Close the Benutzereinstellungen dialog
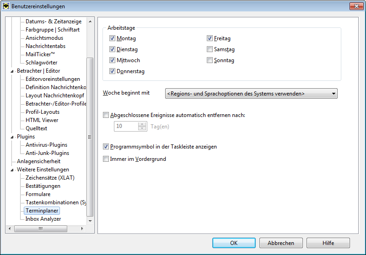366x255 pixels. click(x=356, y=6)
